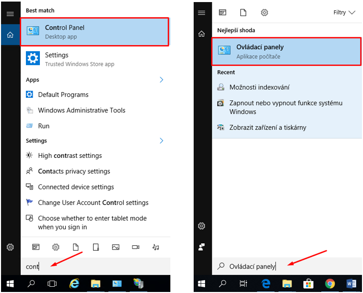Screen dimensions: 363x293
Task: Open High contrast settings result
Action: pyautogui.click(x=95, y=155)
